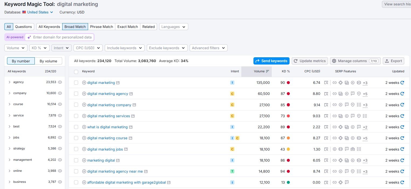Click the Update metrics button

(x=309, y=61)
